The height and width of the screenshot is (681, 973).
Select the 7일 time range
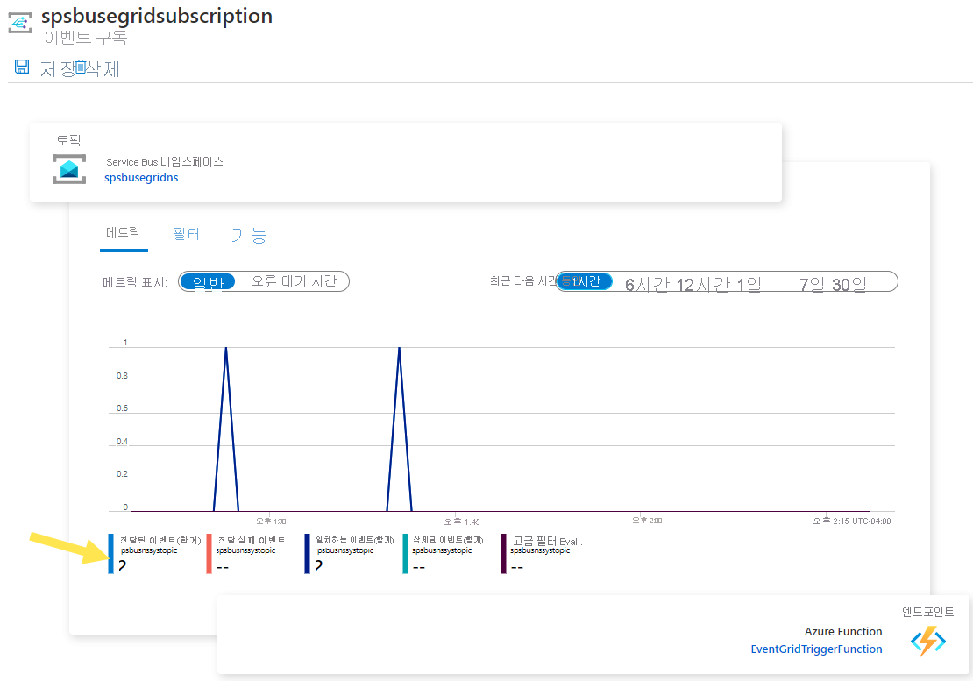812,284
